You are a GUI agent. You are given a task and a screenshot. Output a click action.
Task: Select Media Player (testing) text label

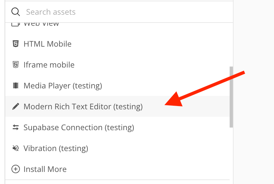pyautogui.click(x=63, y=85)
